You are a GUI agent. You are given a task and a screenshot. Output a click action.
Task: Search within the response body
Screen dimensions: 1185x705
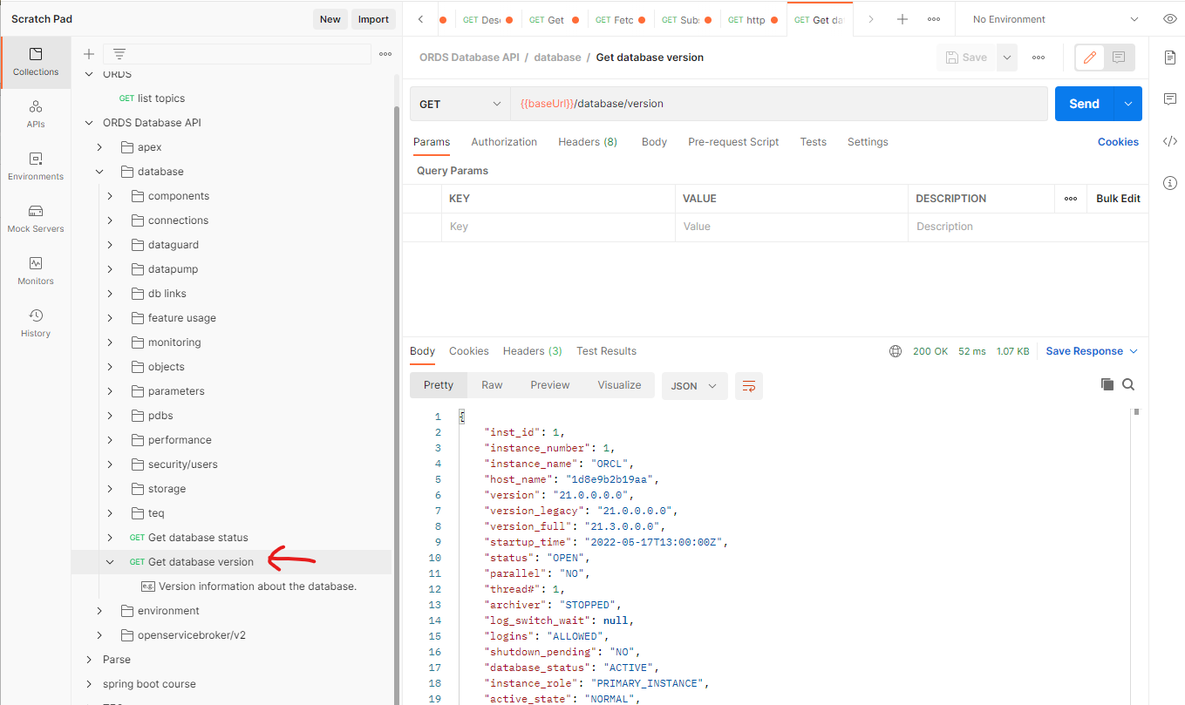pos(1128,384)
